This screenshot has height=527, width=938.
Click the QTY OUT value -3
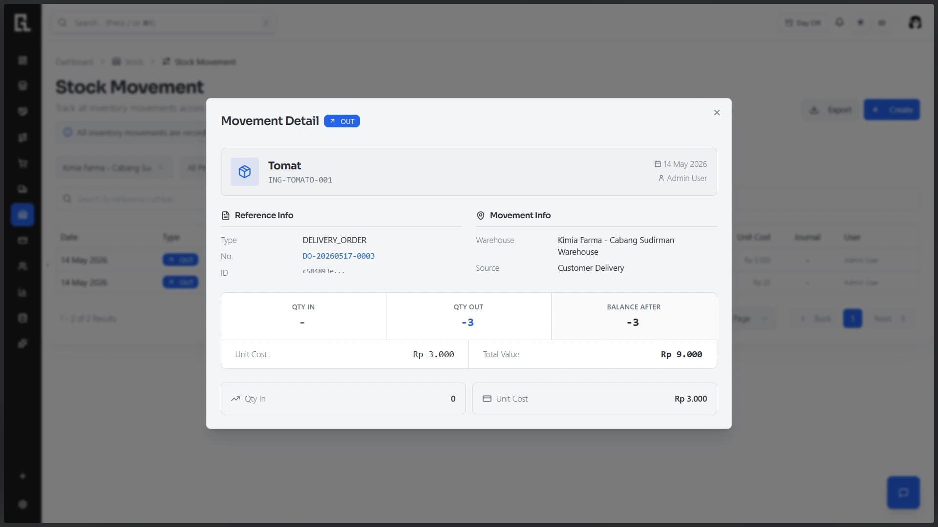click(x=468, y=323)
